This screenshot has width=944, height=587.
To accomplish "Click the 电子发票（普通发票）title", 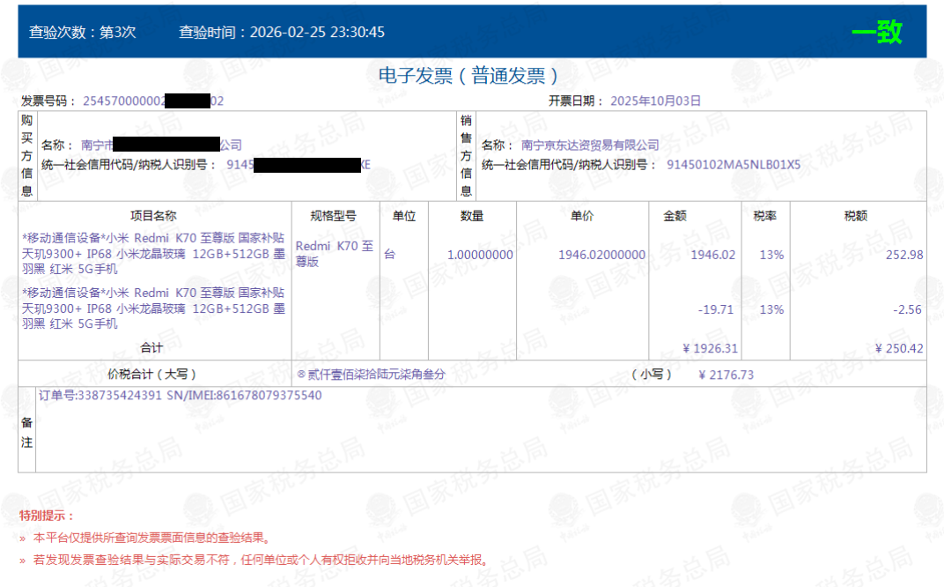I will (x=471, y=76).
